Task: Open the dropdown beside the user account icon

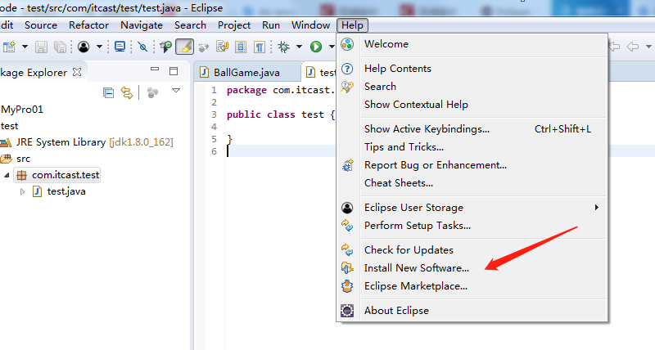Action: point(99,47)
